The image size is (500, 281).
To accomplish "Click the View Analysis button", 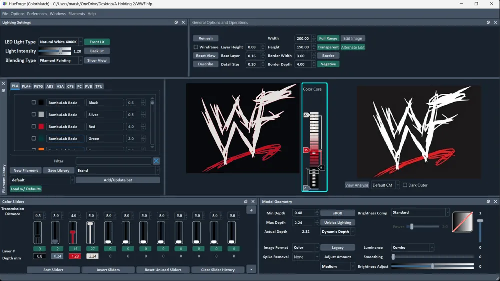I will 357,185.
